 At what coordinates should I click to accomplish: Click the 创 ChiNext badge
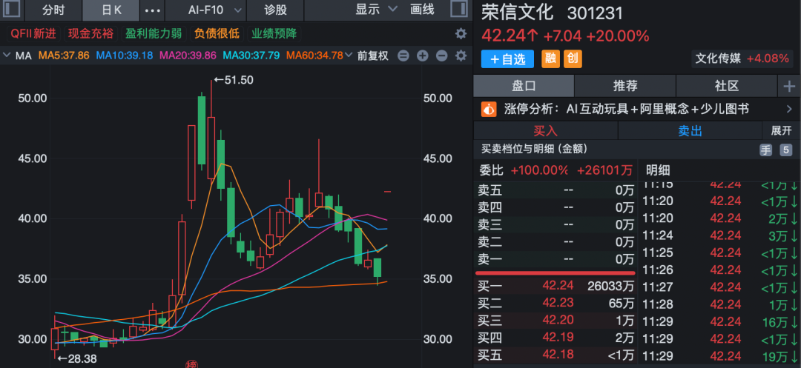[x=573, y=59]
